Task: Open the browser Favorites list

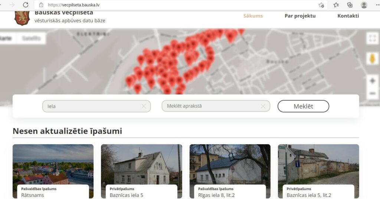Action: 336,5
